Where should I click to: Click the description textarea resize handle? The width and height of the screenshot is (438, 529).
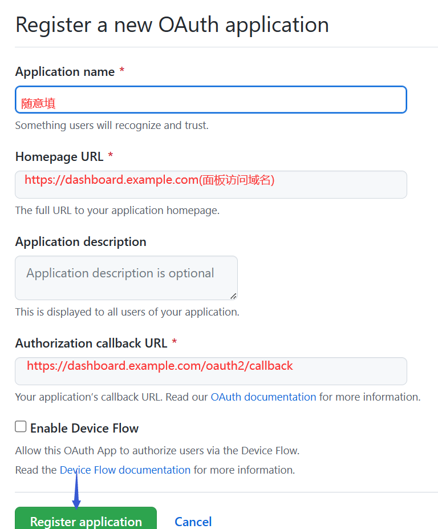tap(233, 296)
